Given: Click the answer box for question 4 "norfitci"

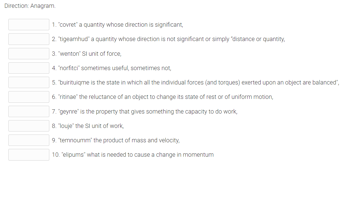Looking at the screenshot, I should [29, 68].
